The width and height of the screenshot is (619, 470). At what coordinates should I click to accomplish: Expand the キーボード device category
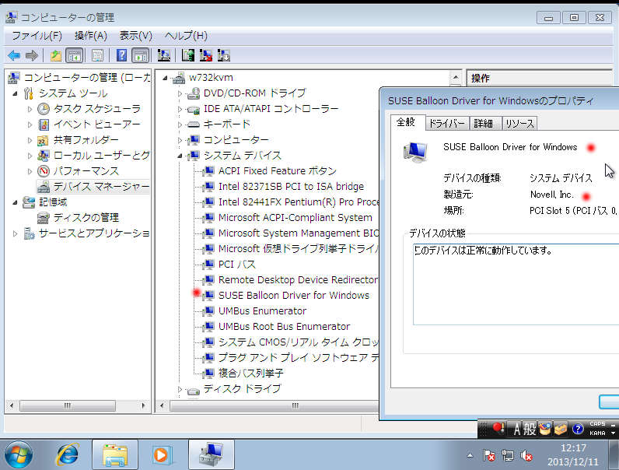[x=180, y=125]
